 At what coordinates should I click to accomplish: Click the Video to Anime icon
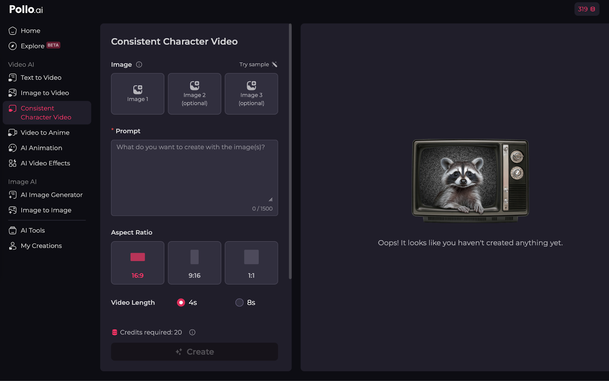click(13, 133)
